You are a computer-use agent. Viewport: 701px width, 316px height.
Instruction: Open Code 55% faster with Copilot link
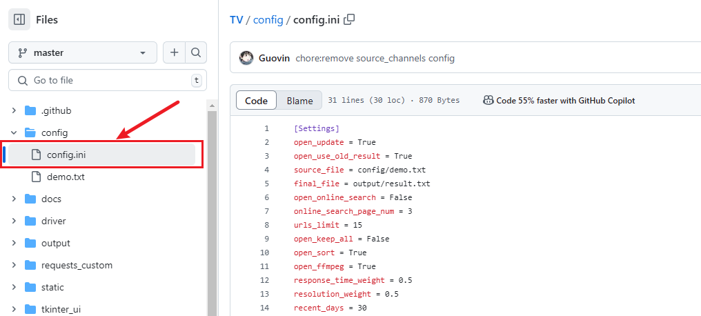(566, 100)
